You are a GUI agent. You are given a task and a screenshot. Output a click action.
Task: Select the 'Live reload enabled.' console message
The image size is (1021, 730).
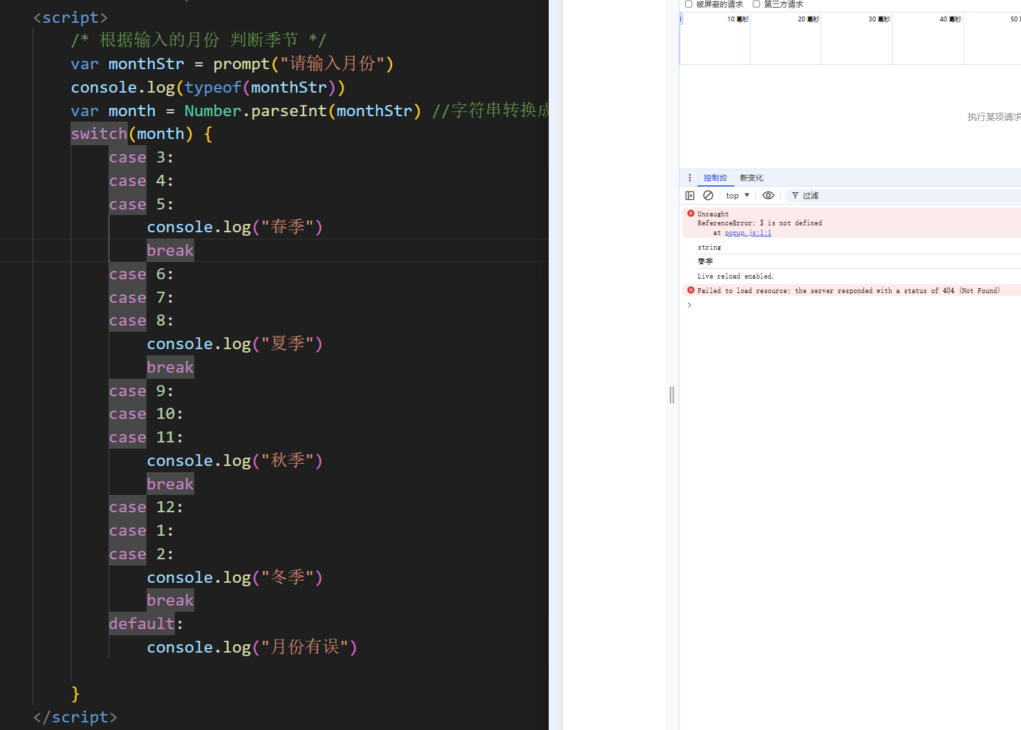pos(736,277)
